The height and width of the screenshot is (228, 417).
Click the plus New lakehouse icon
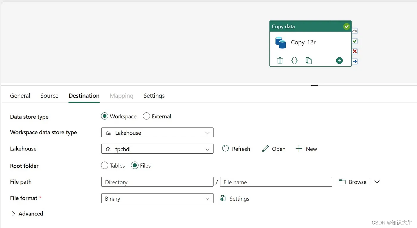299,148
